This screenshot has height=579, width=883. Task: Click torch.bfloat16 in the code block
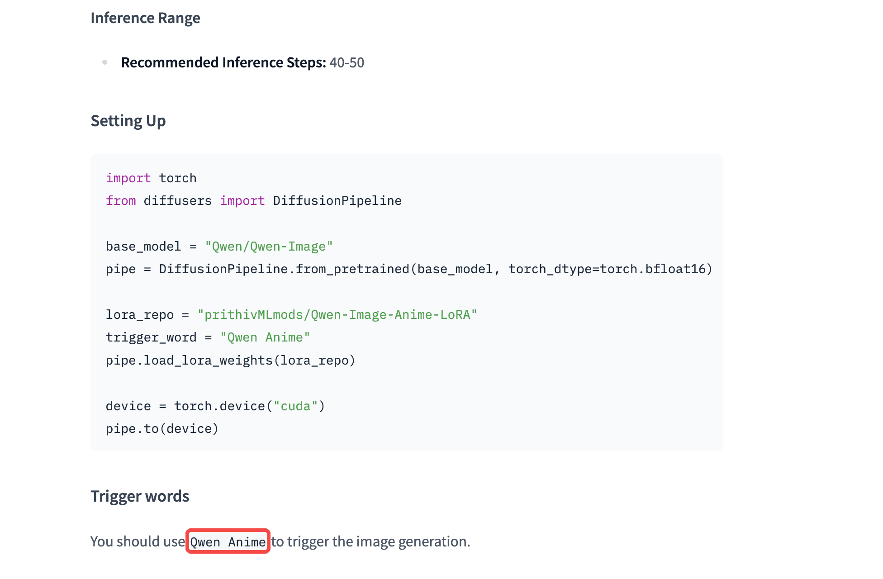(x=653, y=269)
